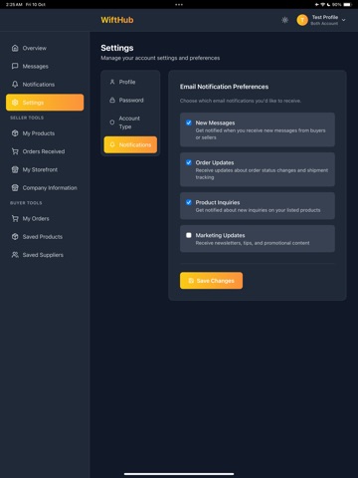Viewport: 358px width, 478px height.
Task: Uncheck the Order Updates checkbox
Action: (189, 162)
